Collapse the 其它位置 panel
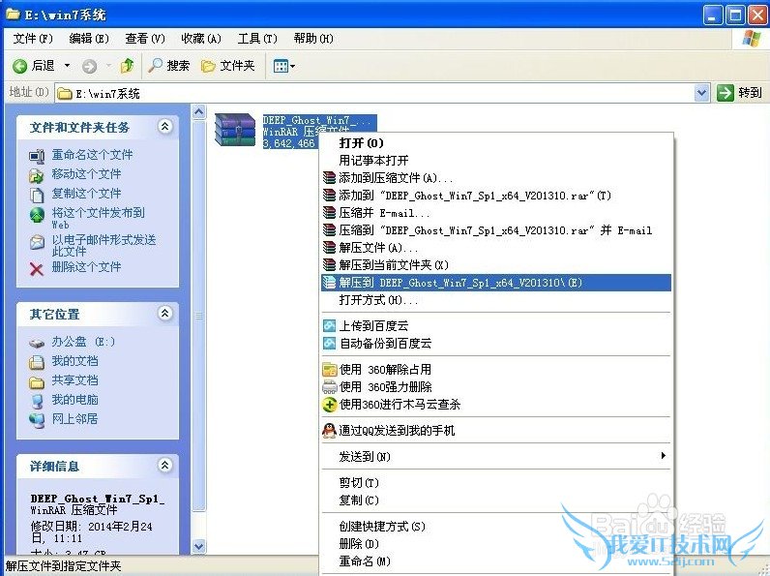 click(165, 313)
